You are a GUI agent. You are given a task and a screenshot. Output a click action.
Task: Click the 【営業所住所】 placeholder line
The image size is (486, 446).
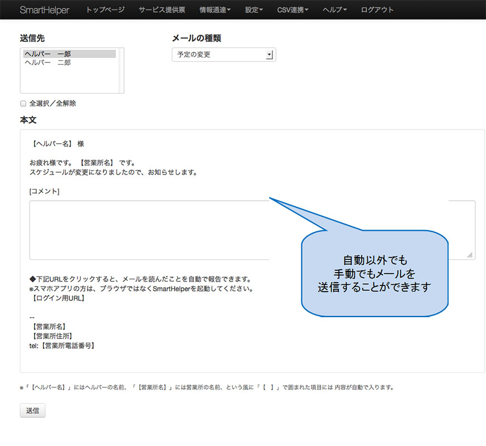coord(52,336)
